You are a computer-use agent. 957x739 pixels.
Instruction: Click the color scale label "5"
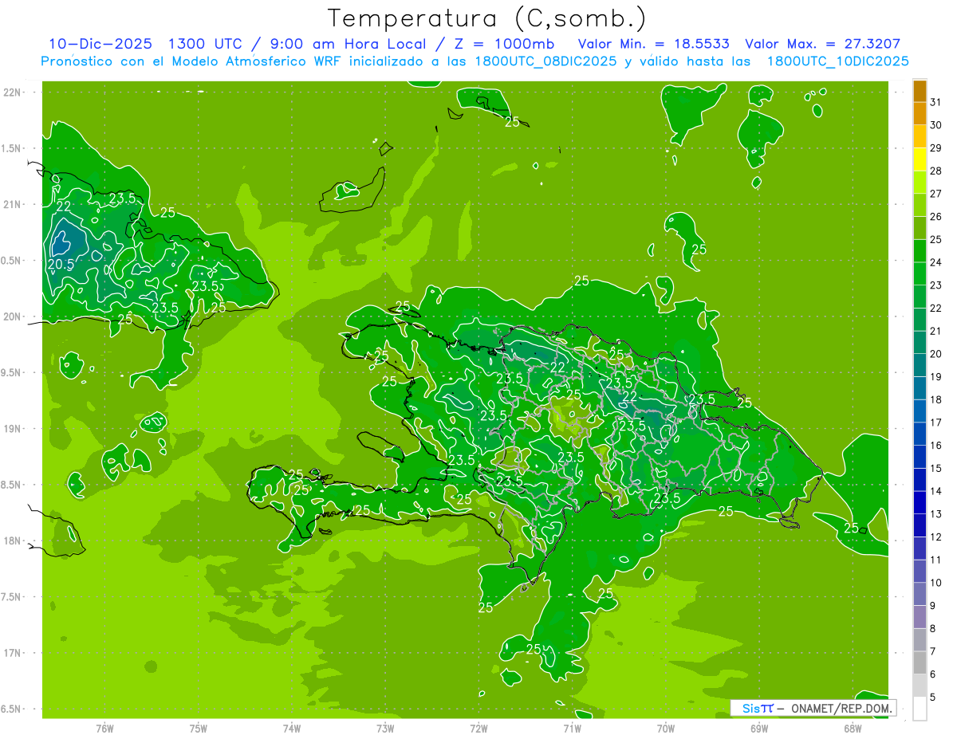tap(933, 697)
